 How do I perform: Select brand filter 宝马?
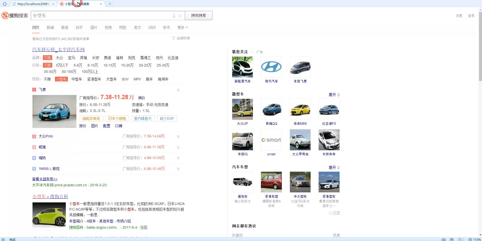71,58
